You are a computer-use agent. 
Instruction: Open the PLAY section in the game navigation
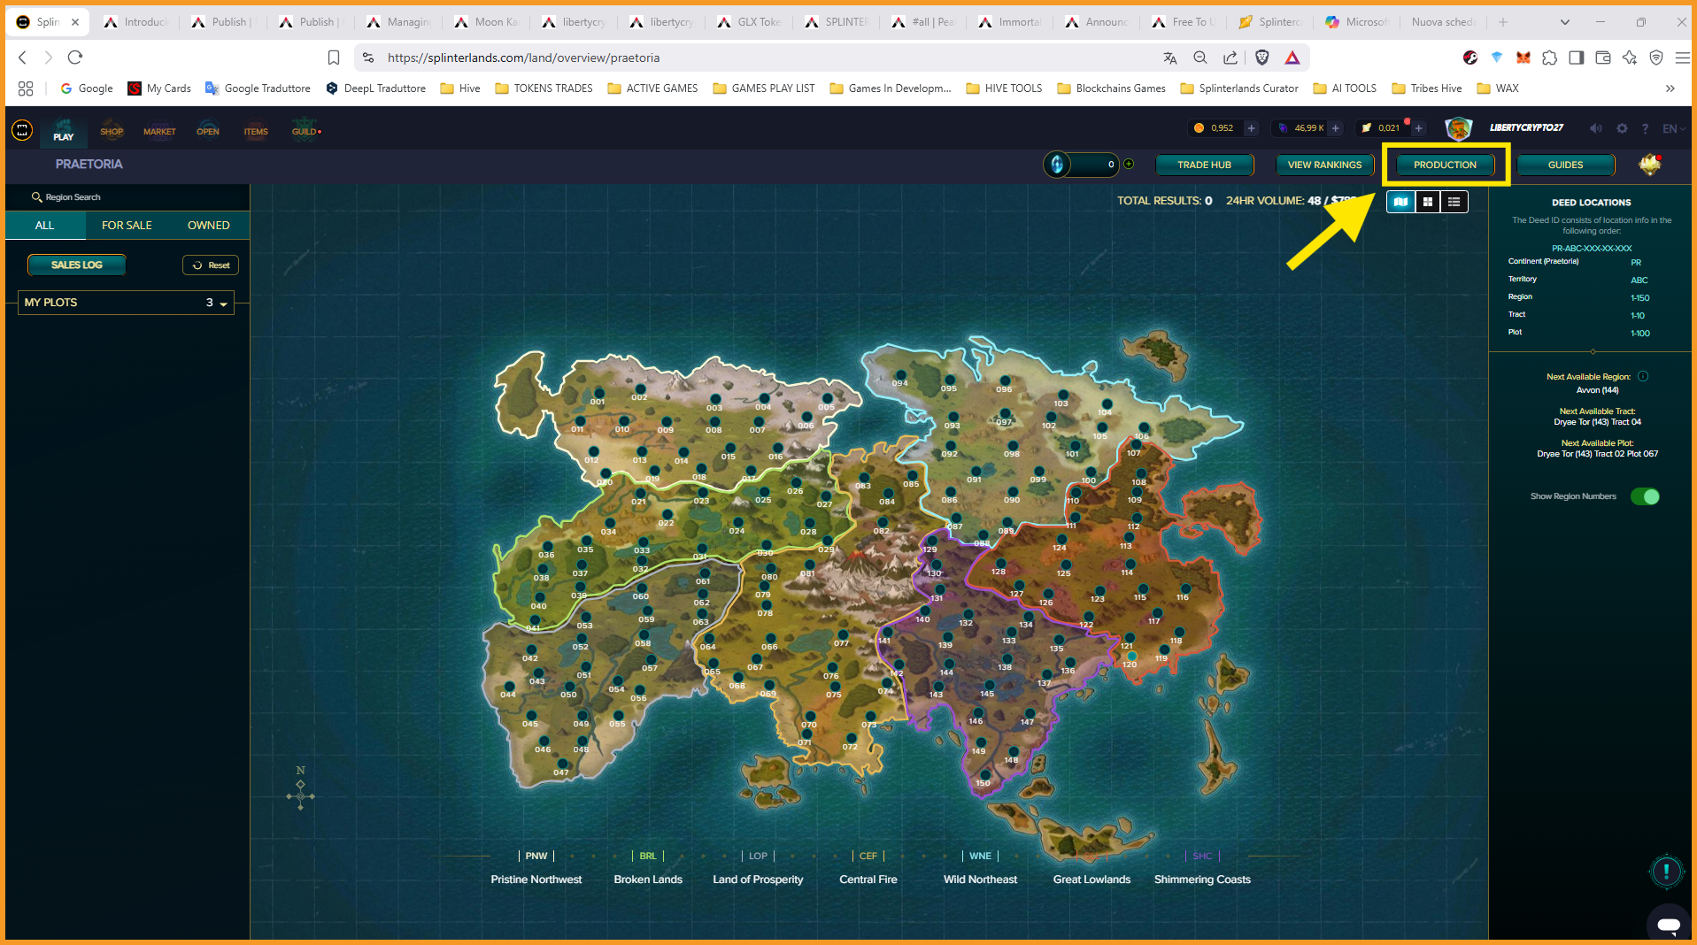(63, 132)
